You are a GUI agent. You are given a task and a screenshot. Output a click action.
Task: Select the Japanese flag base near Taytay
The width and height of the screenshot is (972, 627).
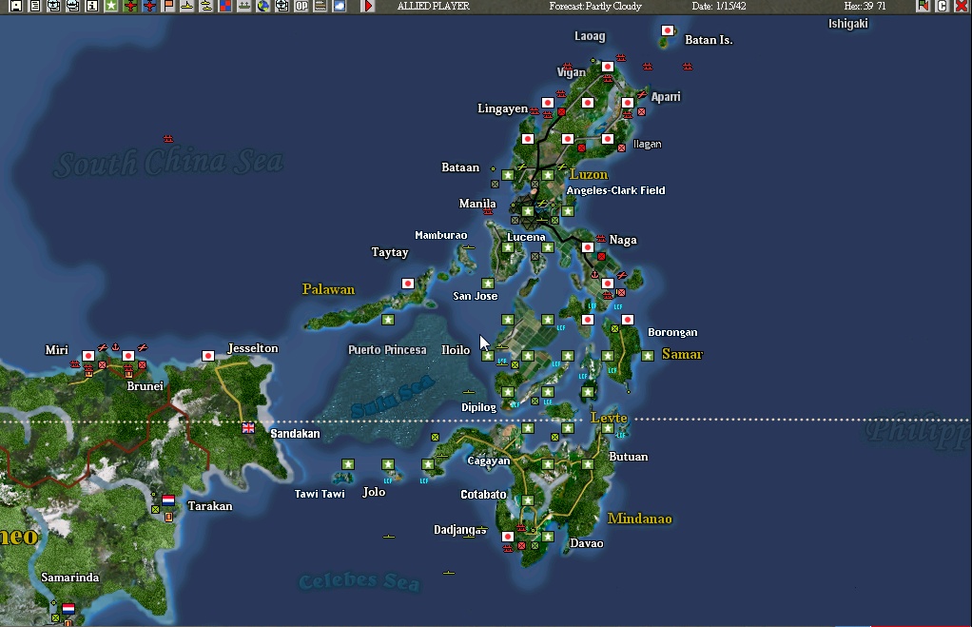click(407, 284)
